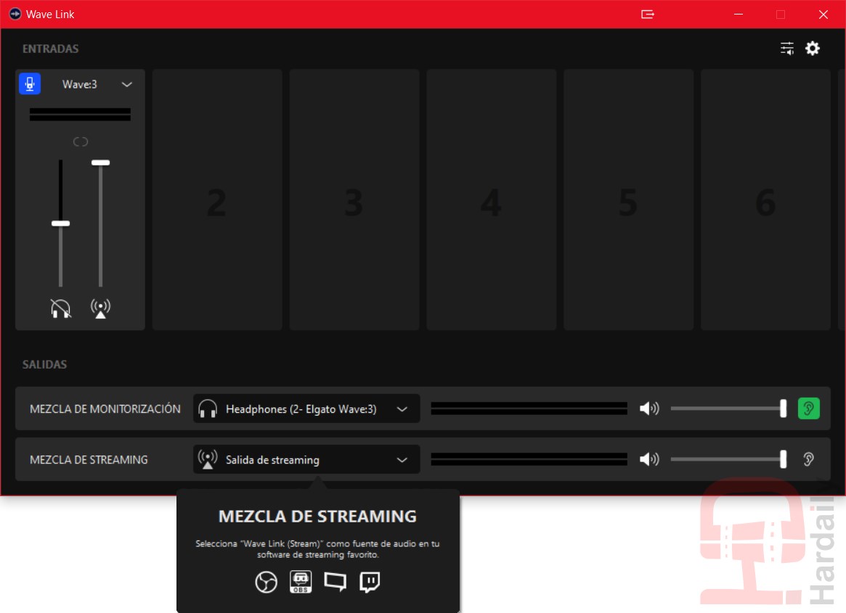Viewport: 846px width, 613px height.
Task: Click the monitor mix output volume slider
Action: click(728, 408)
